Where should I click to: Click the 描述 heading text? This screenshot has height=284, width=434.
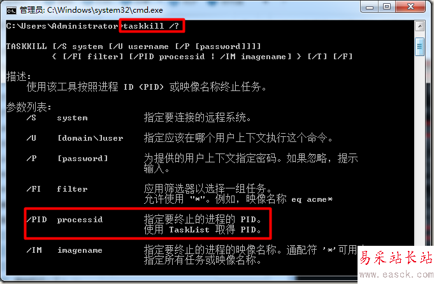tap(18, 76)
